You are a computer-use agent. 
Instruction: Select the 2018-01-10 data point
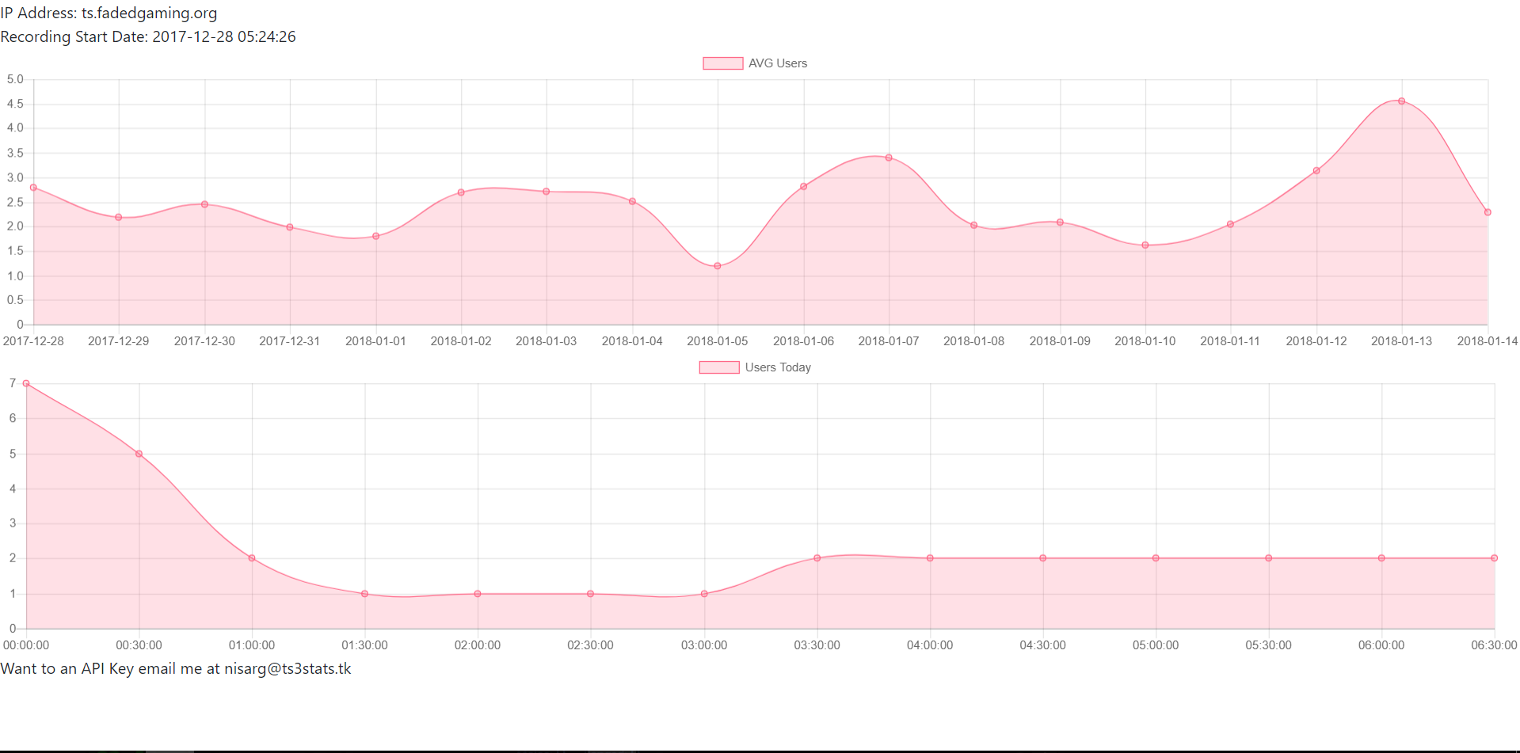(1145, 245)
